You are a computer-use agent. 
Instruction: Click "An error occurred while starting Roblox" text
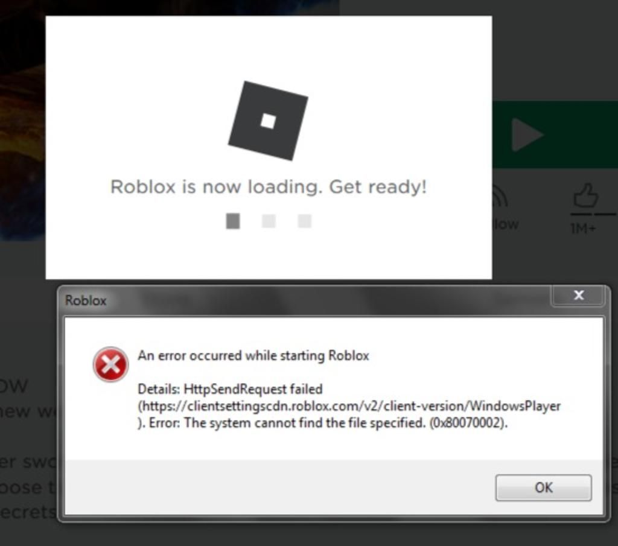[x=253, y=356]
